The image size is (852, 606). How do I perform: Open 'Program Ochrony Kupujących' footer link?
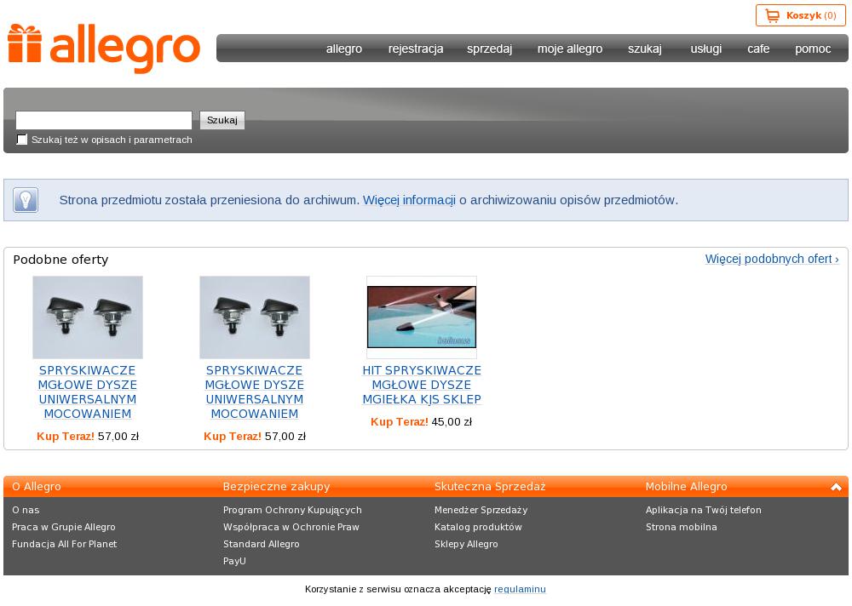292,510
